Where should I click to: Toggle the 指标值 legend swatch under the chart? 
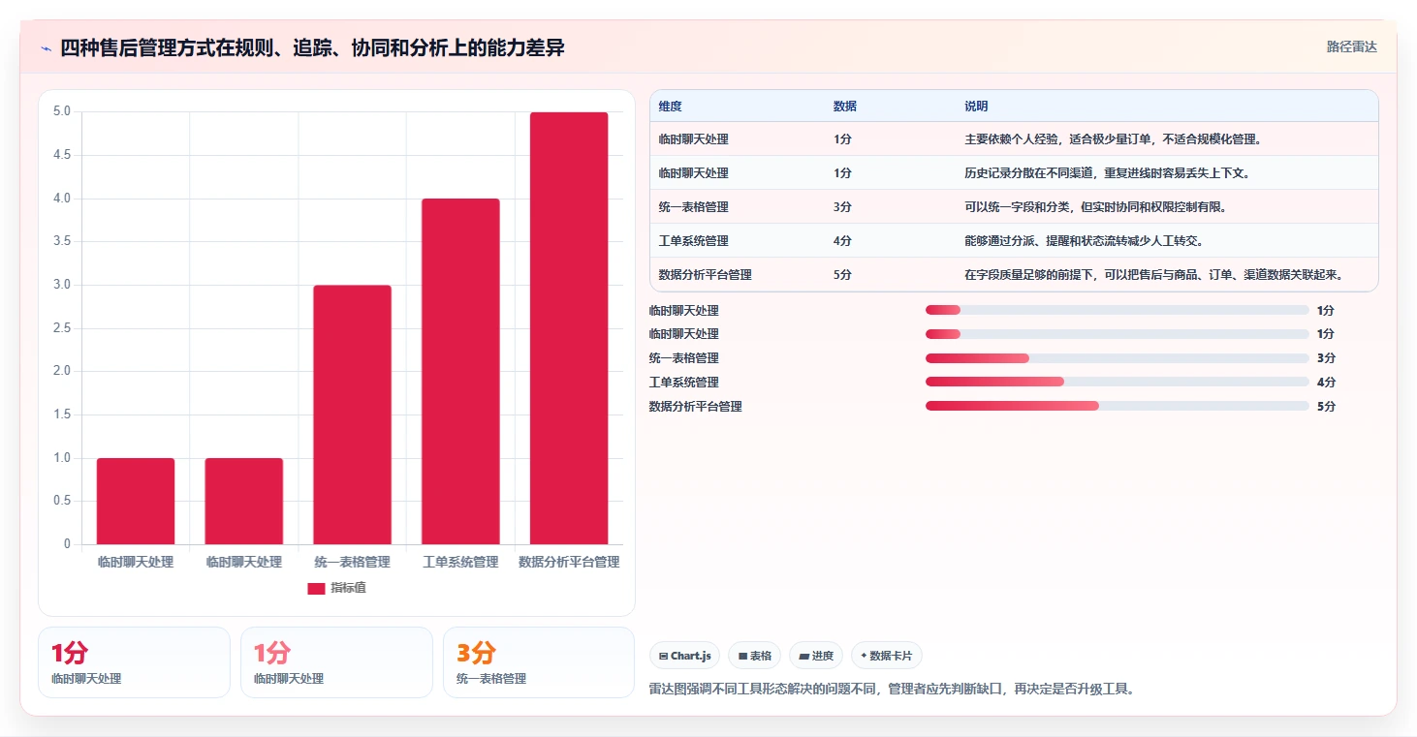(316, 588)
